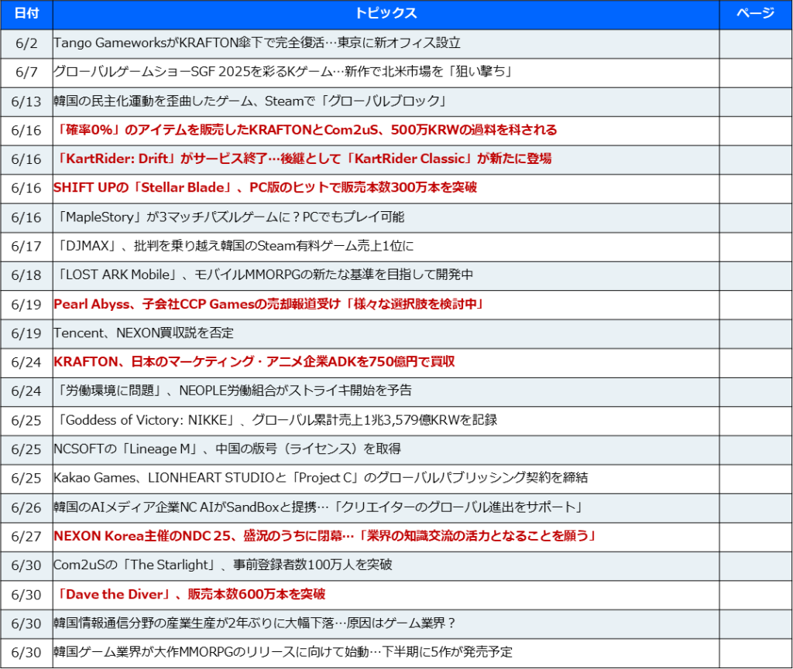The width and height of the screenshot is (793, 669).
Task: Click the 6/30 date beside MMORPG row
Action: pyautogui.click(x=26, y=653)
